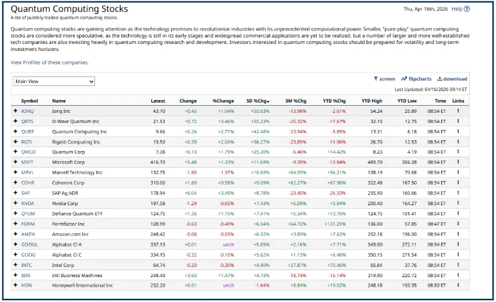Open the QBTS symbol link

pos(27,121)
